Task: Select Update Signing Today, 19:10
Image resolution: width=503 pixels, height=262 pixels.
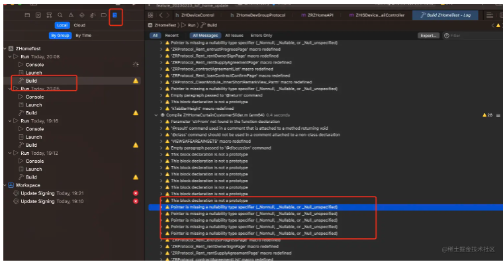Action: click(52, 201)
